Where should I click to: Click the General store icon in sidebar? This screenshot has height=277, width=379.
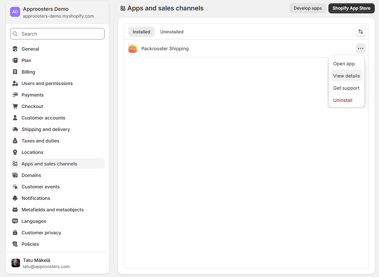15,49
